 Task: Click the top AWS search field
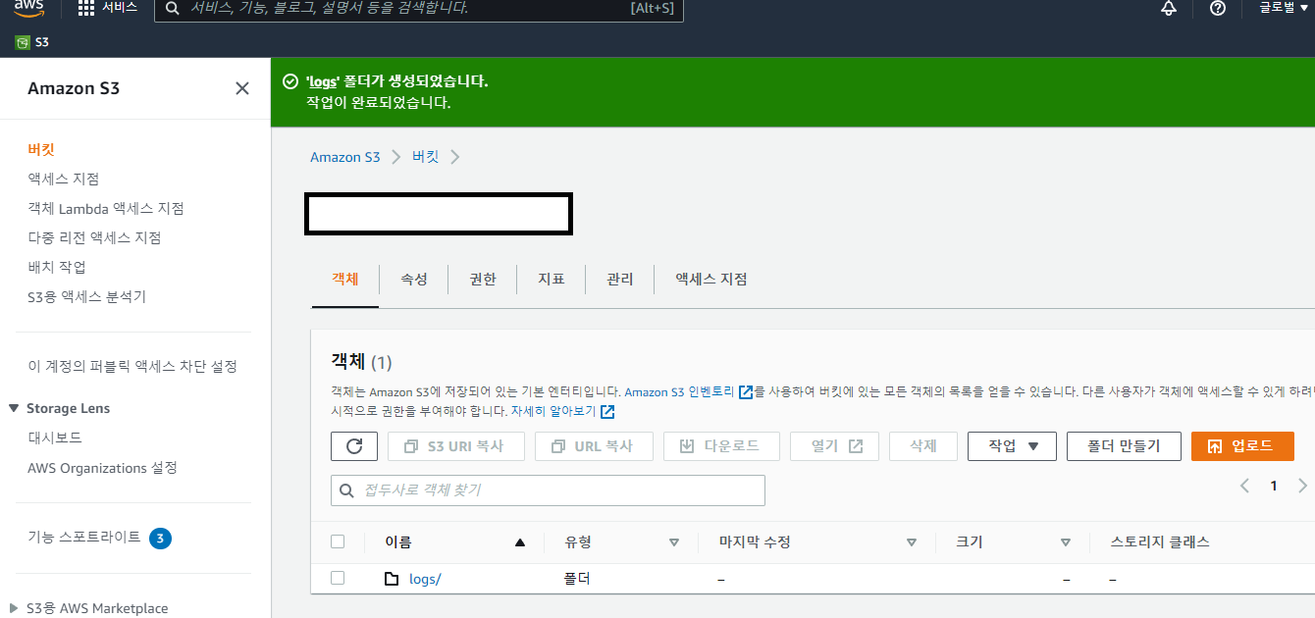(x=419, y=9)
